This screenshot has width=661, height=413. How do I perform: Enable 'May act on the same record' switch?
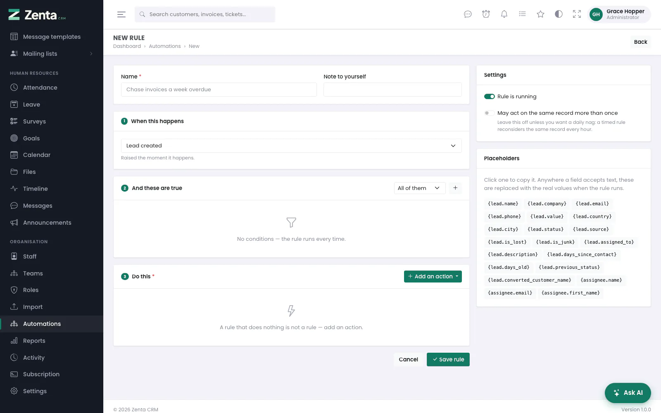(490, 113)
